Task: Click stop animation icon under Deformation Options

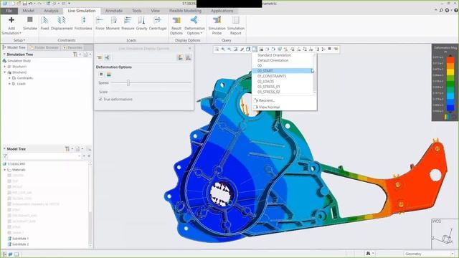Action: tap(101, 75)
